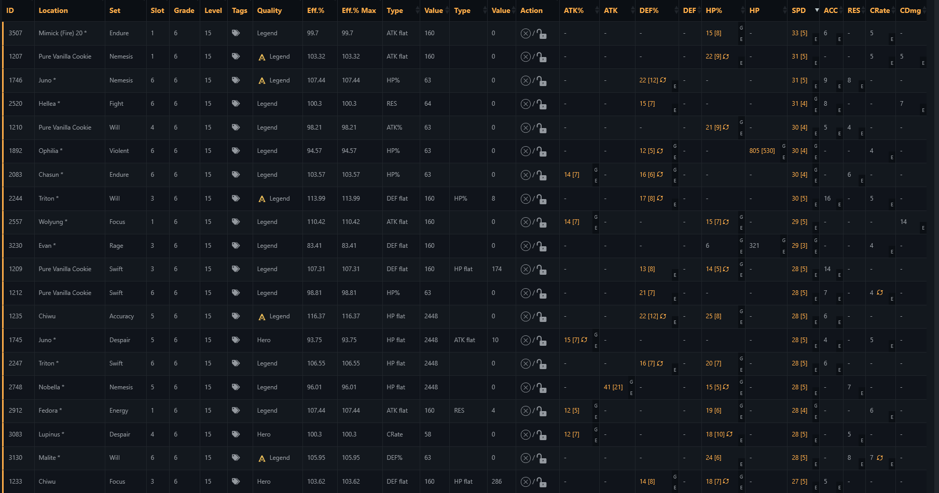Click the remove icon on Chasun's Endure rune

[526, 175]
